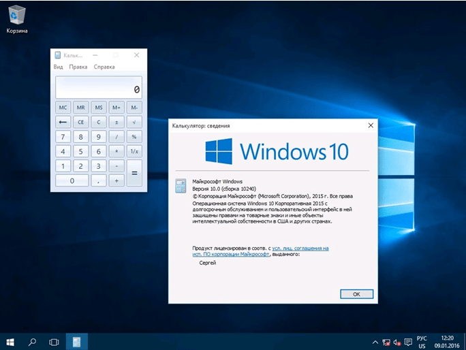Open the Action Center notification icon
Viewport: 466px width, 350px height.
pos(408,340)
